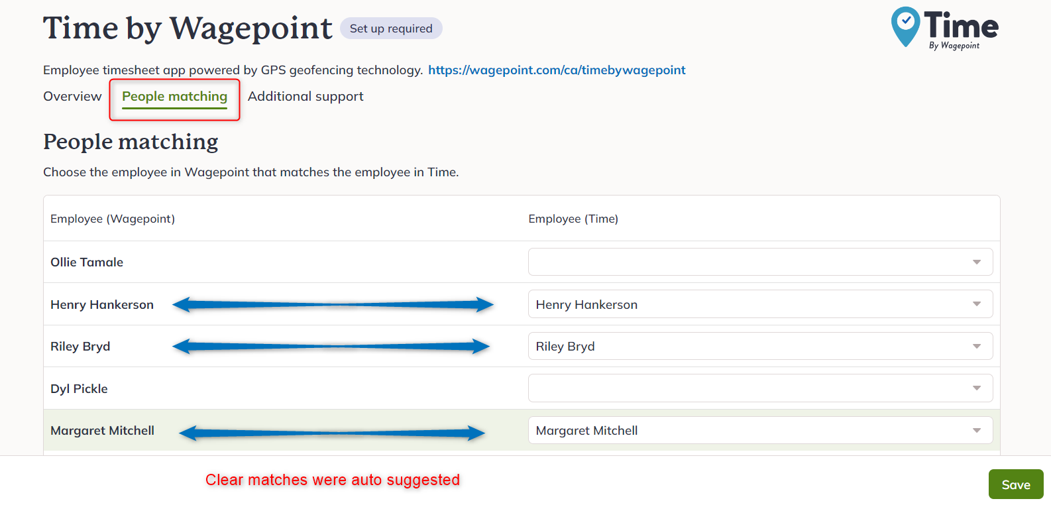
Task: Switch to the Additional support tab
Action: 305,97
